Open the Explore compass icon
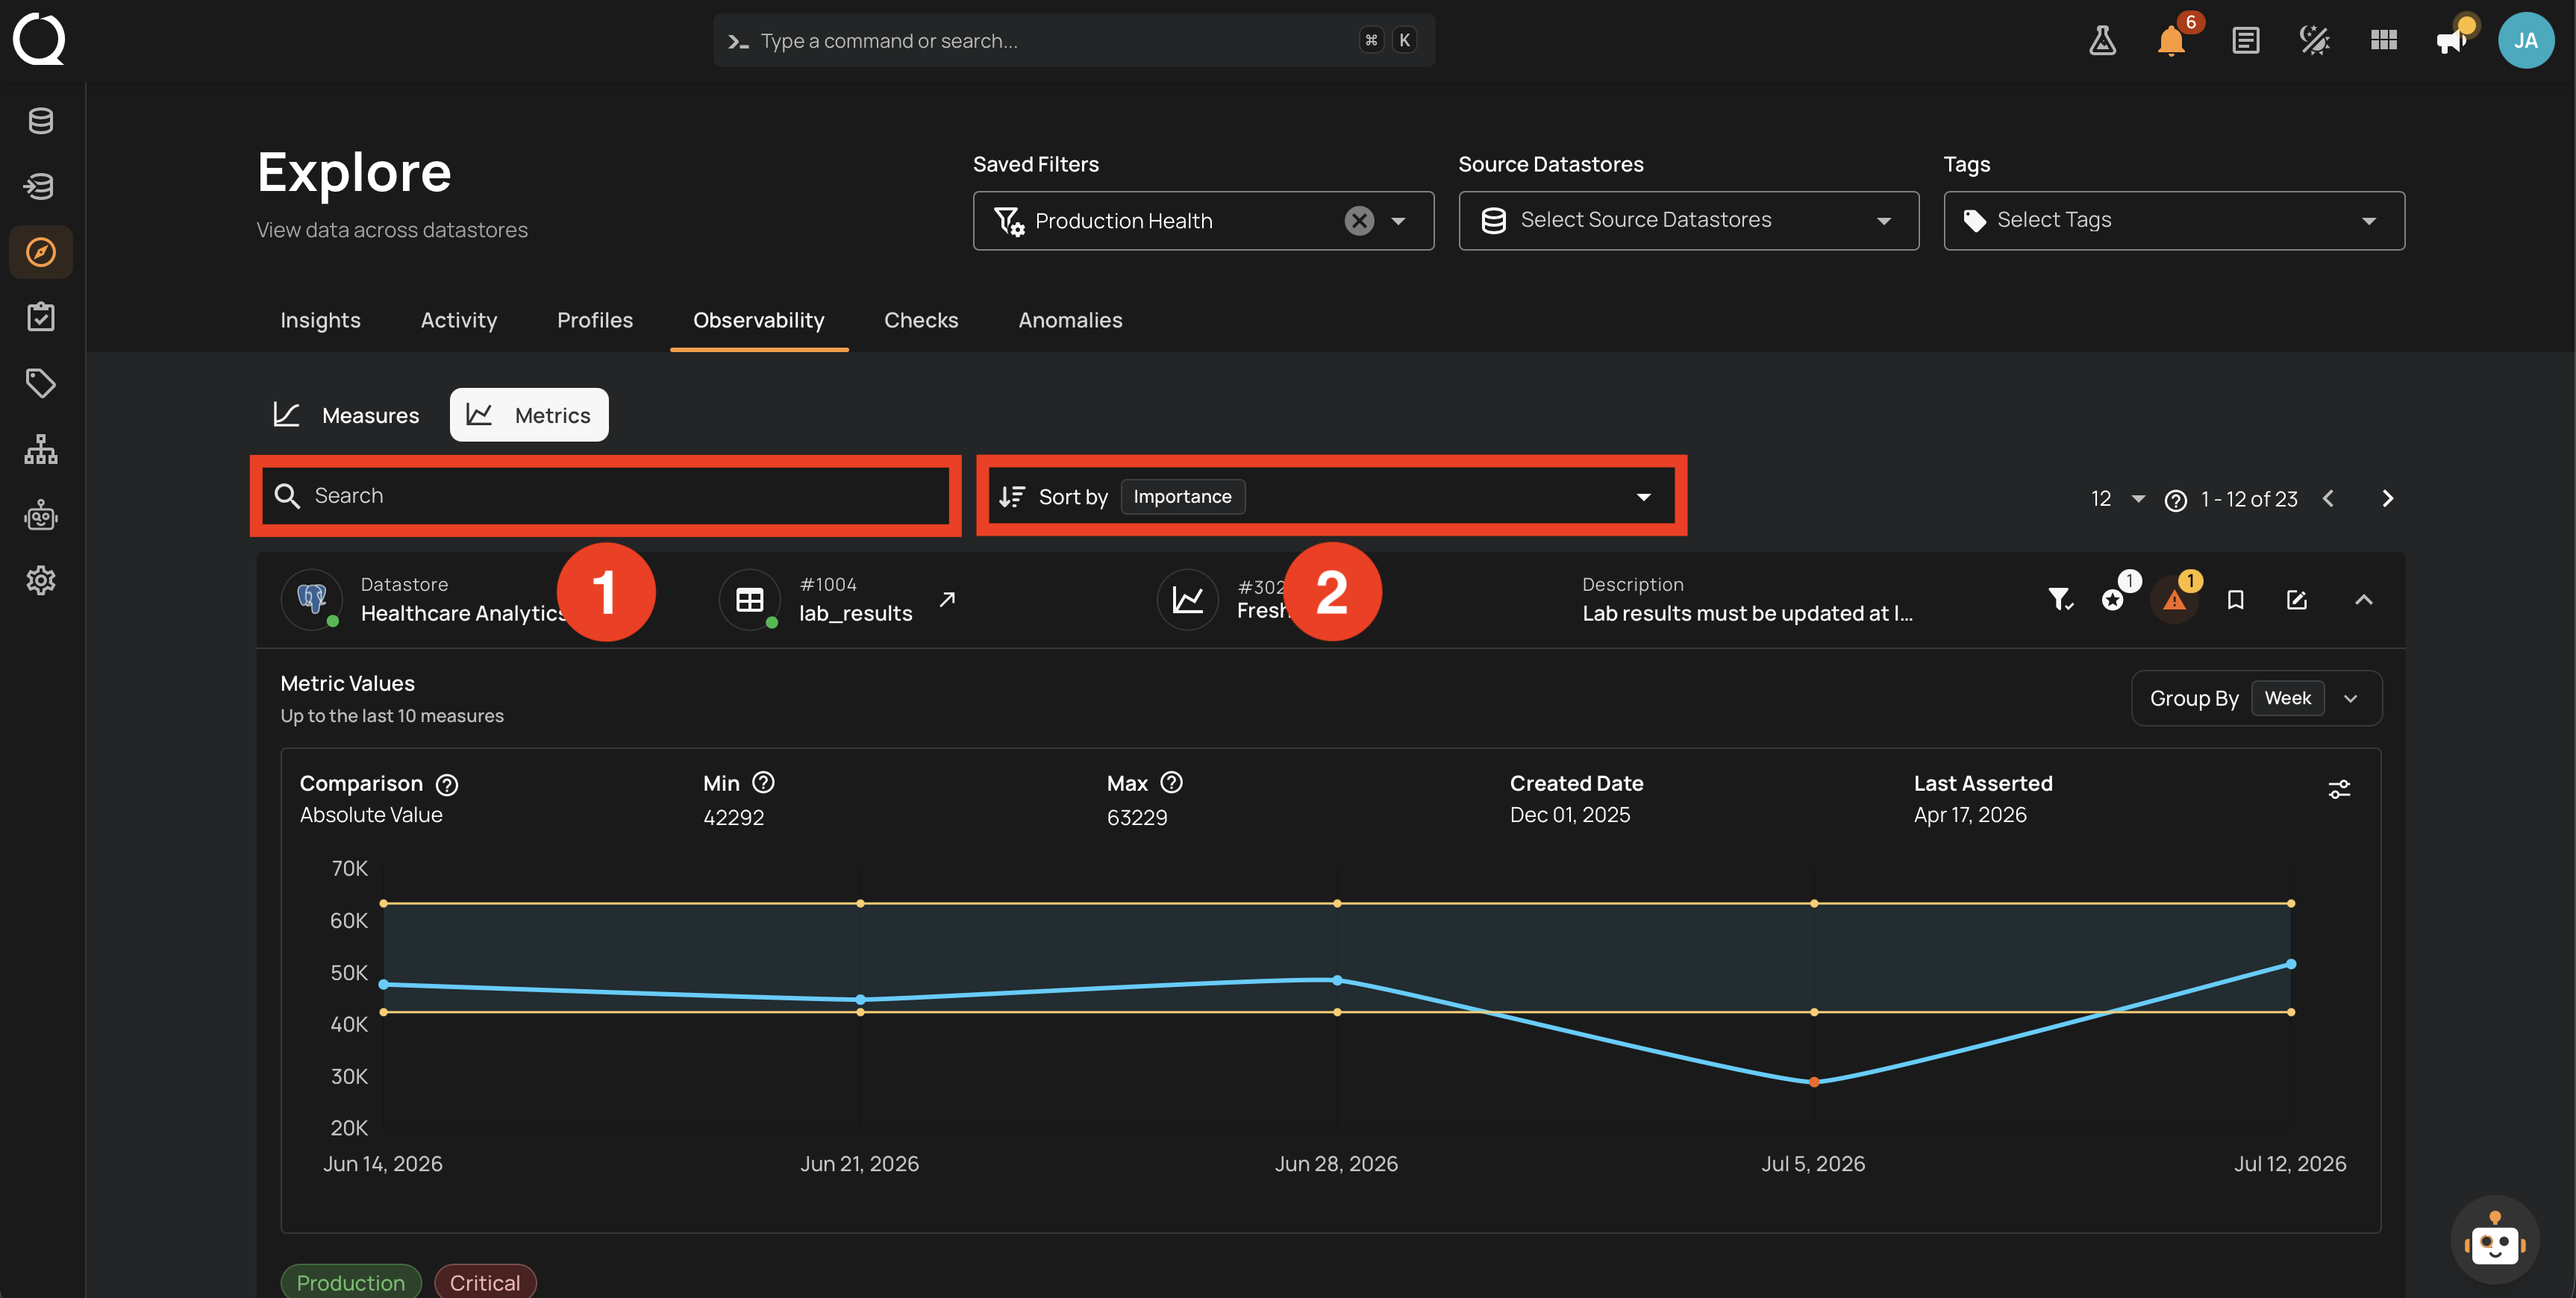 click(x=41, y=252)
